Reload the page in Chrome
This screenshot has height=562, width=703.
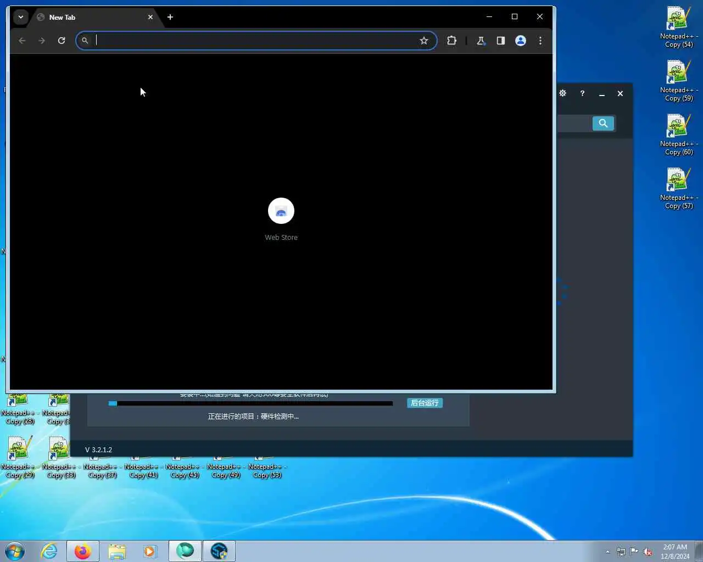pos(62,41)
